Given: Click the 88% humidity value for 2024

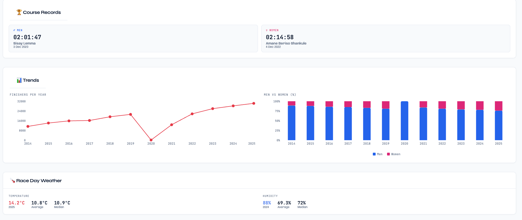Looking at the screenshot, I should coord(267,203).
